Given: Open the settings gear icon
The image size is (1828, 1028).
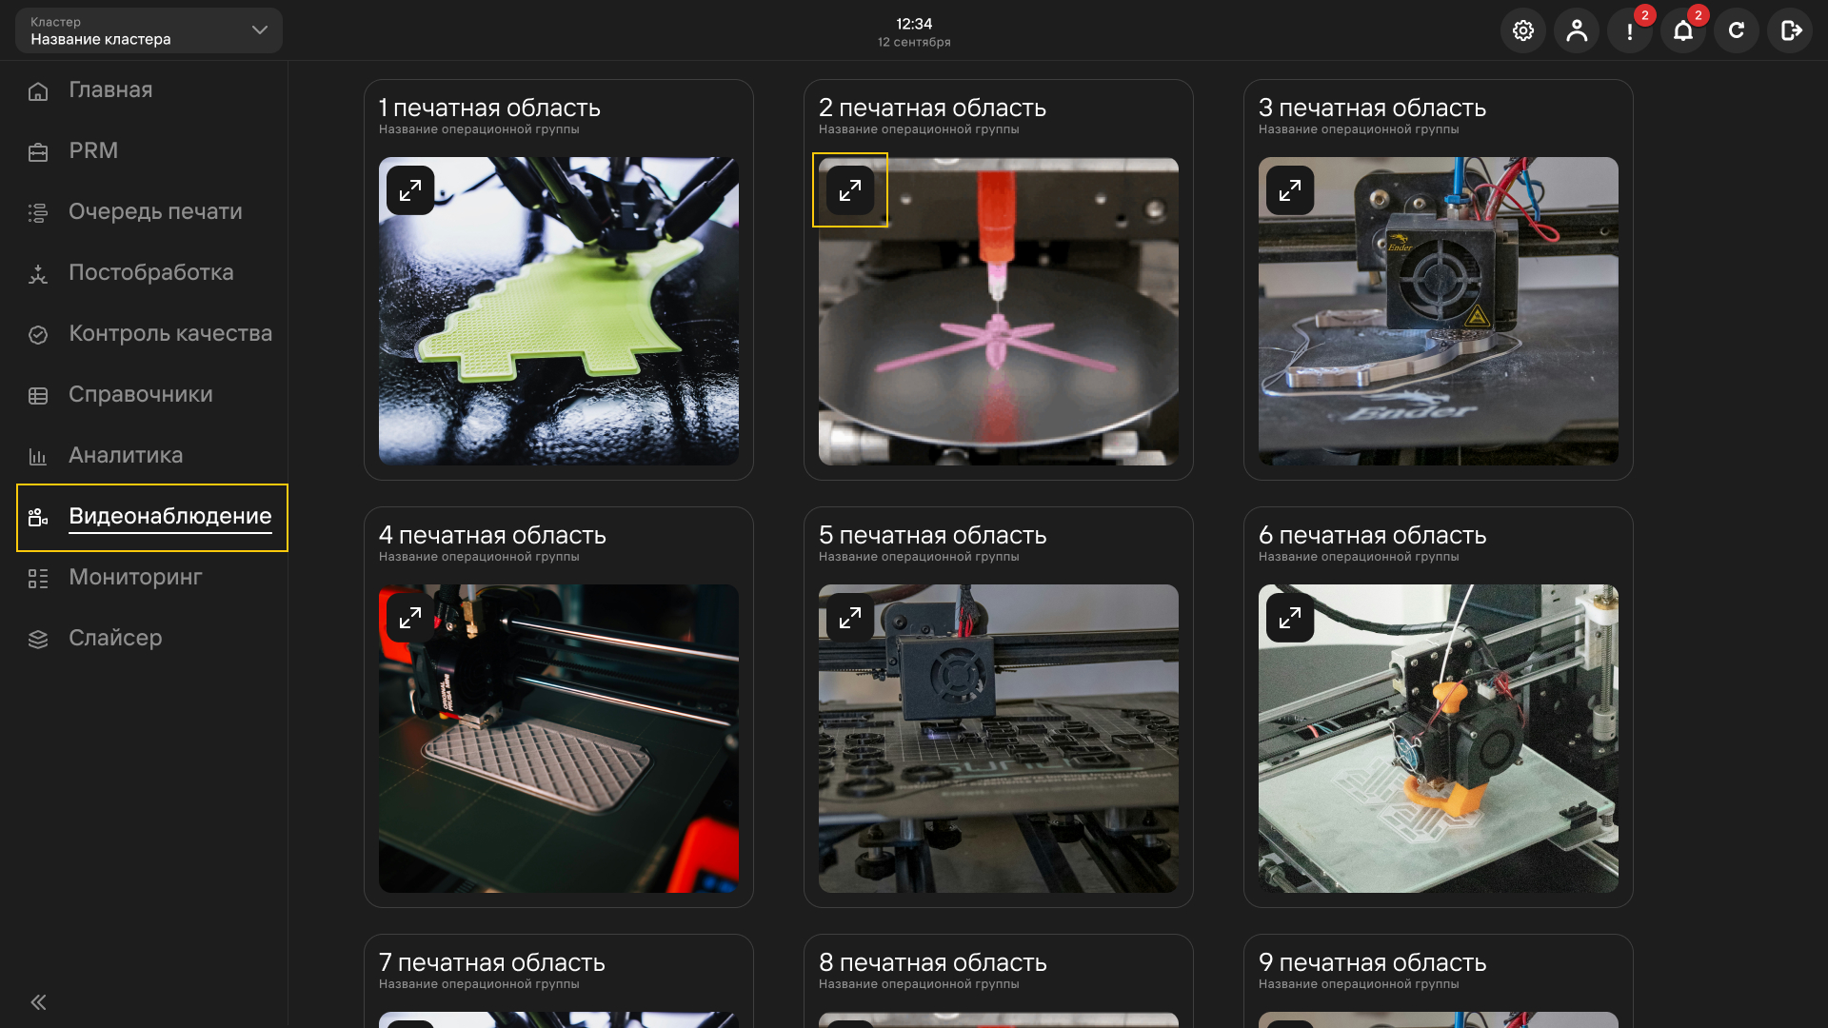Looking at the screenshot, I should [x=1523, y=30].
